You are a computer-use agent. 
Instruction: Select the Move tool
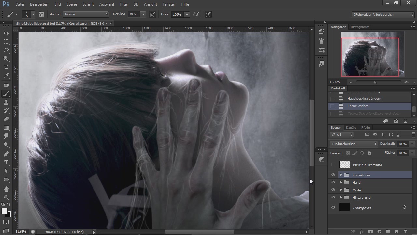click(x=6, y=33)
